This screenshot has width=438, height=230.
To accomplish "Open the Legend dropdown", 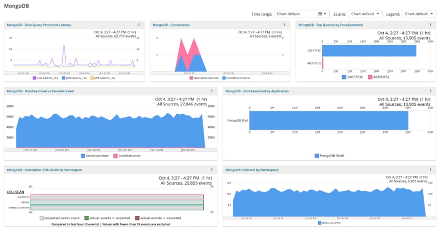I will tap(418, 14).
